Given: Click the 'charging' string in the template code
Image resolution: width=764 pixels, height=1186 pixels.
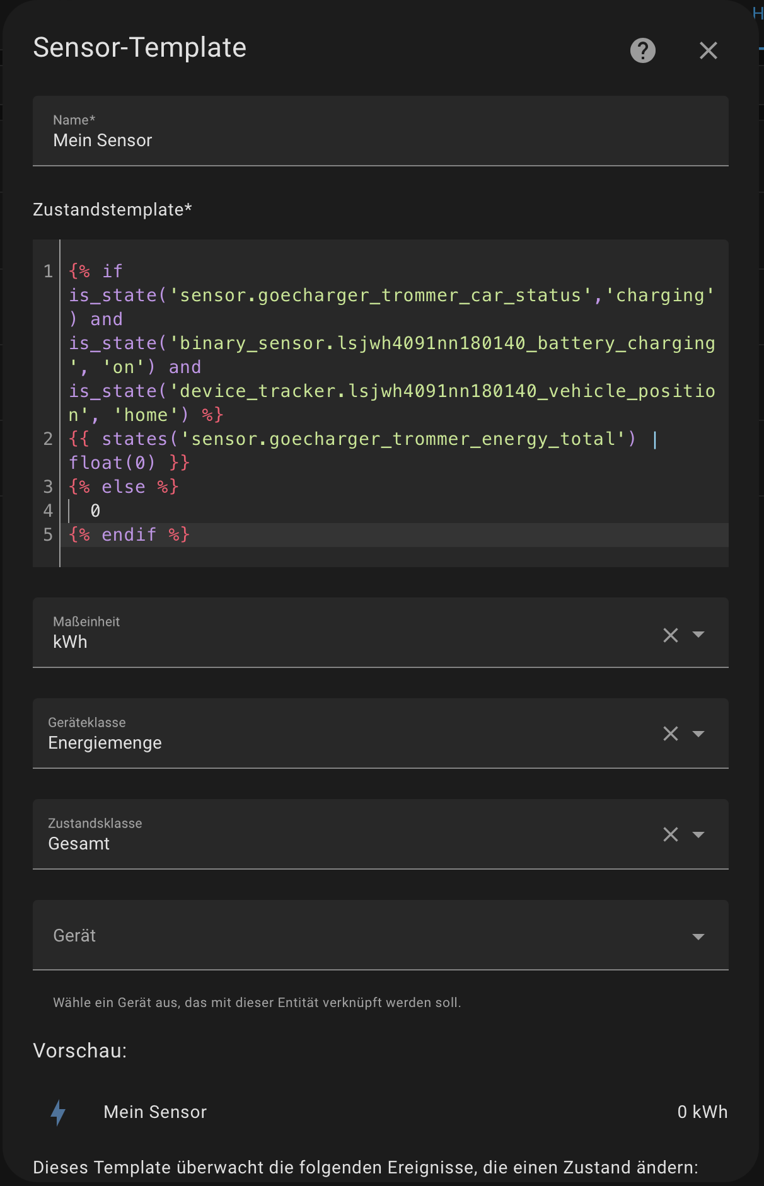Looking at the screenshot, I should tap(660, 296).
